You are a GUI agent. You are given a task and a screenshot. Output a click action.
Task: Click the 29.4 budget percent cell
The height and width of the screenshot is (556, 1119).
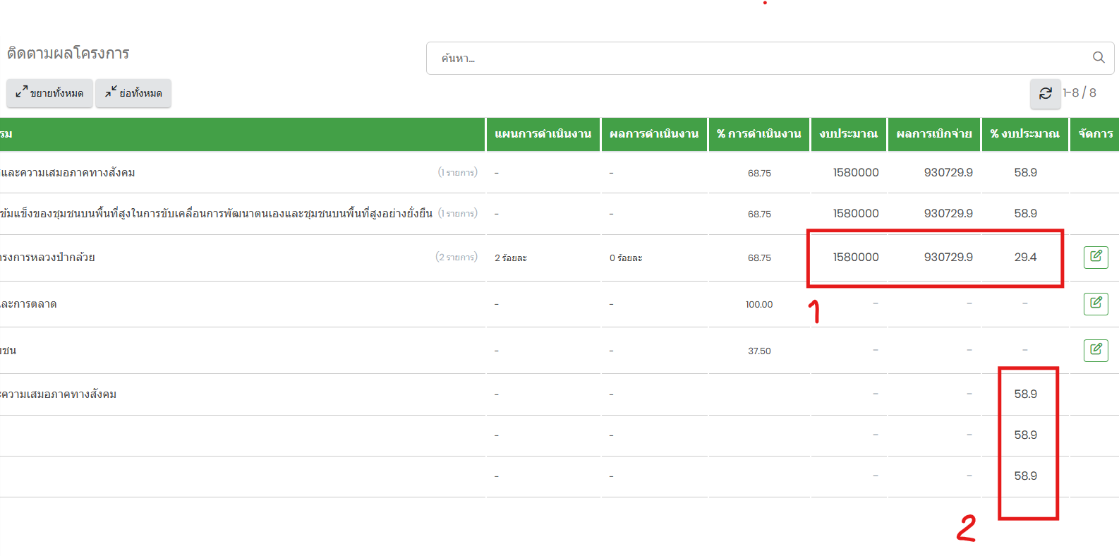(1024, 258)
